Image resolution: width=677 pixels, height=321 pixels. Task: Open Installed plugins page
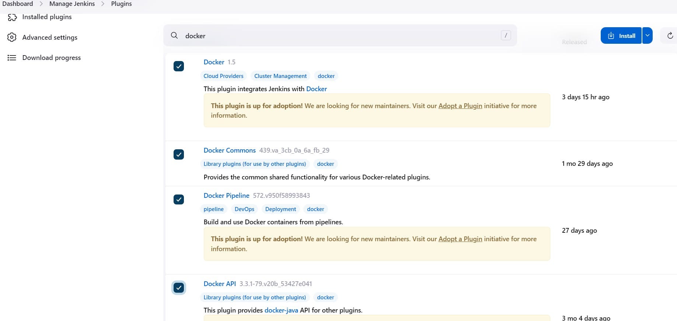pos(47,17)
